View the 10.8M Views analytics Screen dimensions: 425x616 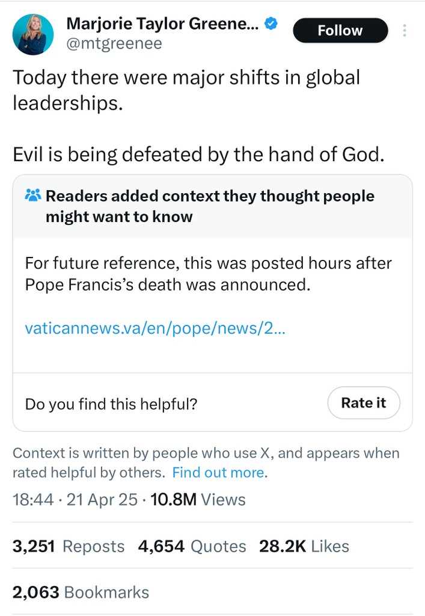click(198, 499)
